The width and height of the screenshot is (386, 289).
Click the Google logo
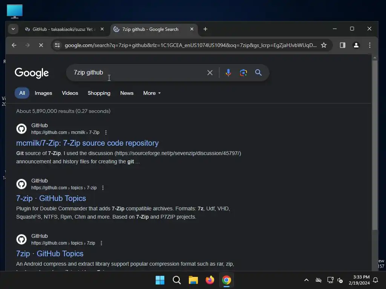pyautogui.click(x=32, y=73)
